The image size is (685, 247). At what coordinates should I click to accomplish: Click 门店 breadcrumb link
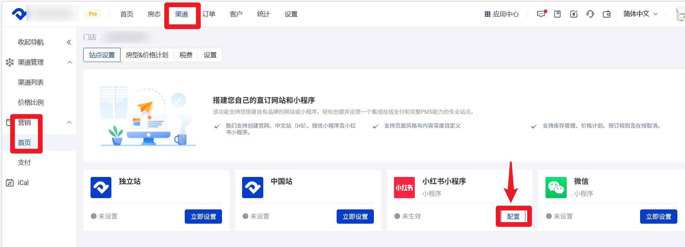click(89, 37)
